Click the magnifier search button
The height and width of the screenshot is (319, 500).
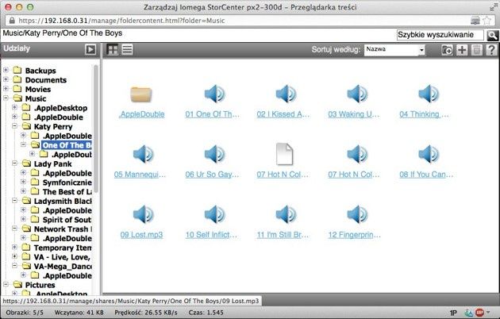click(492, 35)
